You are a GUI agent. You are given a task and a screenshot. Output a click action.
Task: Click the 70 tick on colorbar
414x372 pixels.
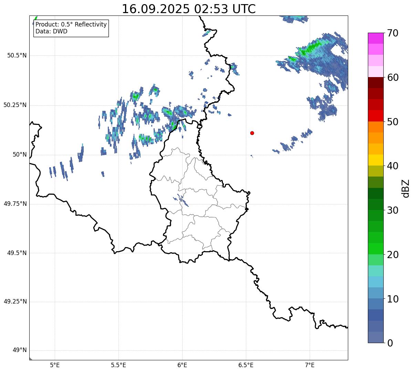pos(392,33)
